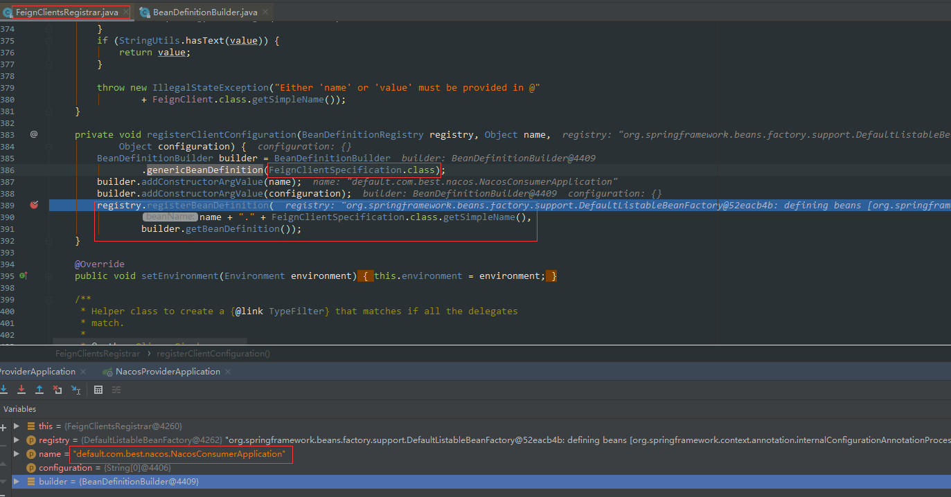Click the override gutter icon on line 395
This screenshot has height=497, width=951.
tap(23, 275)
